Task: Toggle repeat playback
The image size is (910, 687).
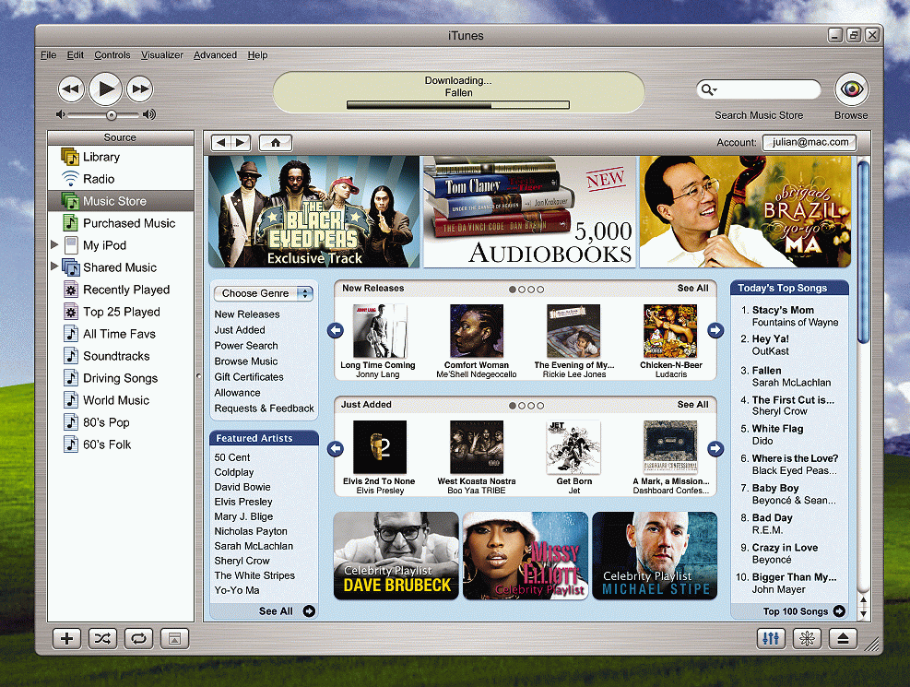Action: coord(138,639)
